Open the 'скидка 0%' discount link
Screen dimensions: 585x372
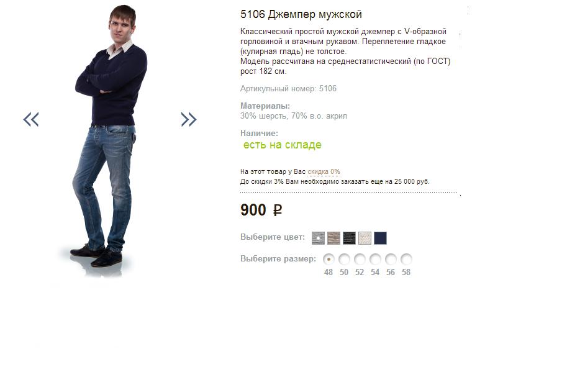point(324,171)
